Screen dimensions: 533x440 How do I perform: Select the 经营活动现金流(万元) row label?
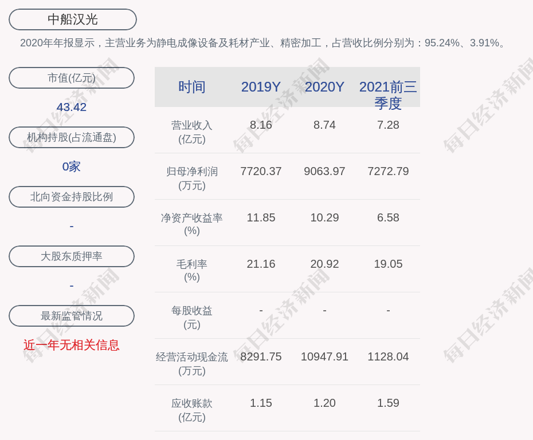tap(192, 364)
